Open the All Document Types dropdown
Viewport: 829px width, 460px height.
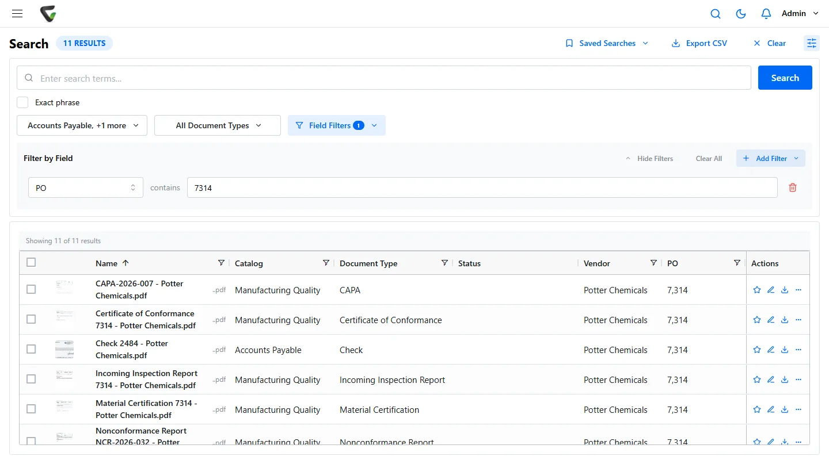[x=218, y=125]
